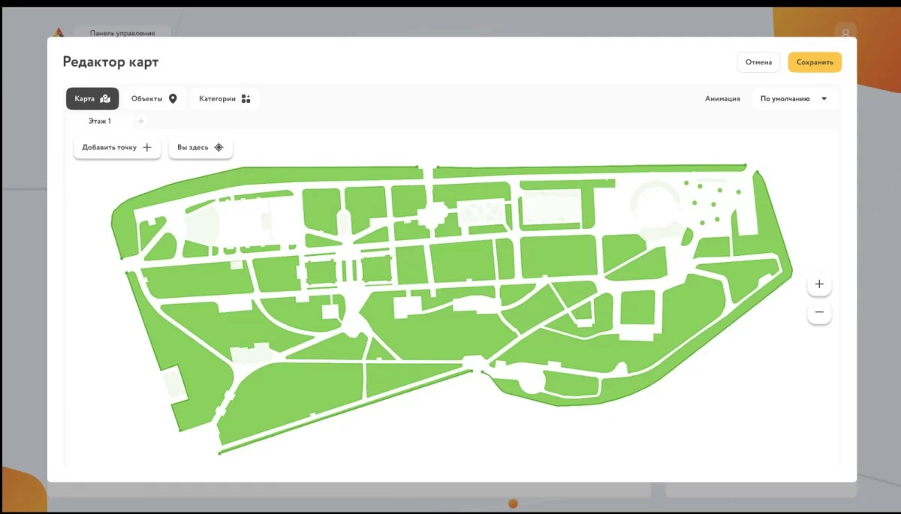Click the user profile icon behind dialog
This screenshot has width=901, height=514.
pos(845,33)
